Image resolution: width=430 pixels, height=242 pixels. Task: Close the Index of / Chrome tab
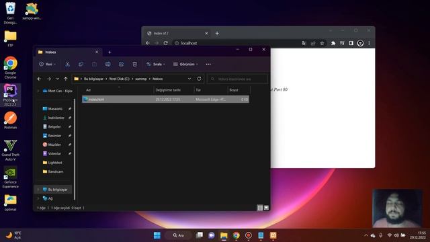[x=206, y=33]
